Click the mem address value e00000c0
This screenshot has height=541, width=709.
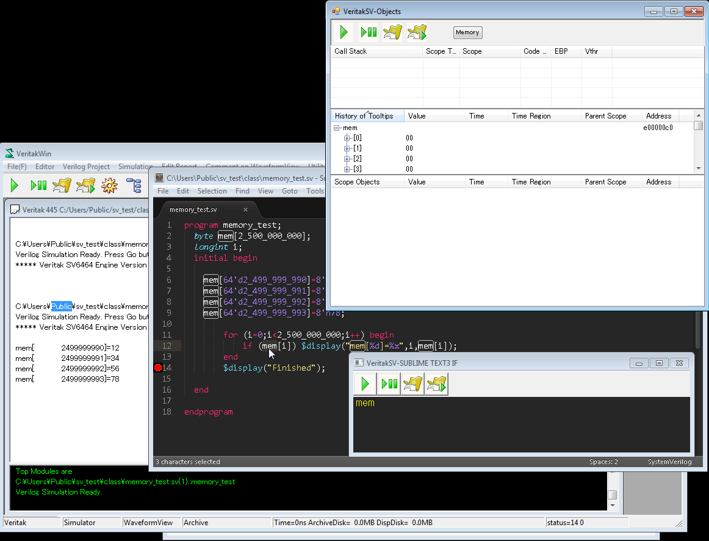pos(658,128)
